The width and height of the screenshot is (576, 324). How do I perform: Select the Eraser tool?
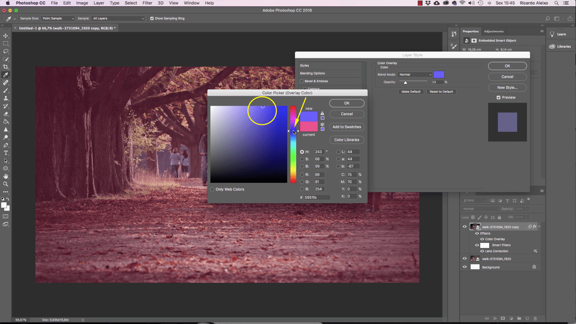6,114
